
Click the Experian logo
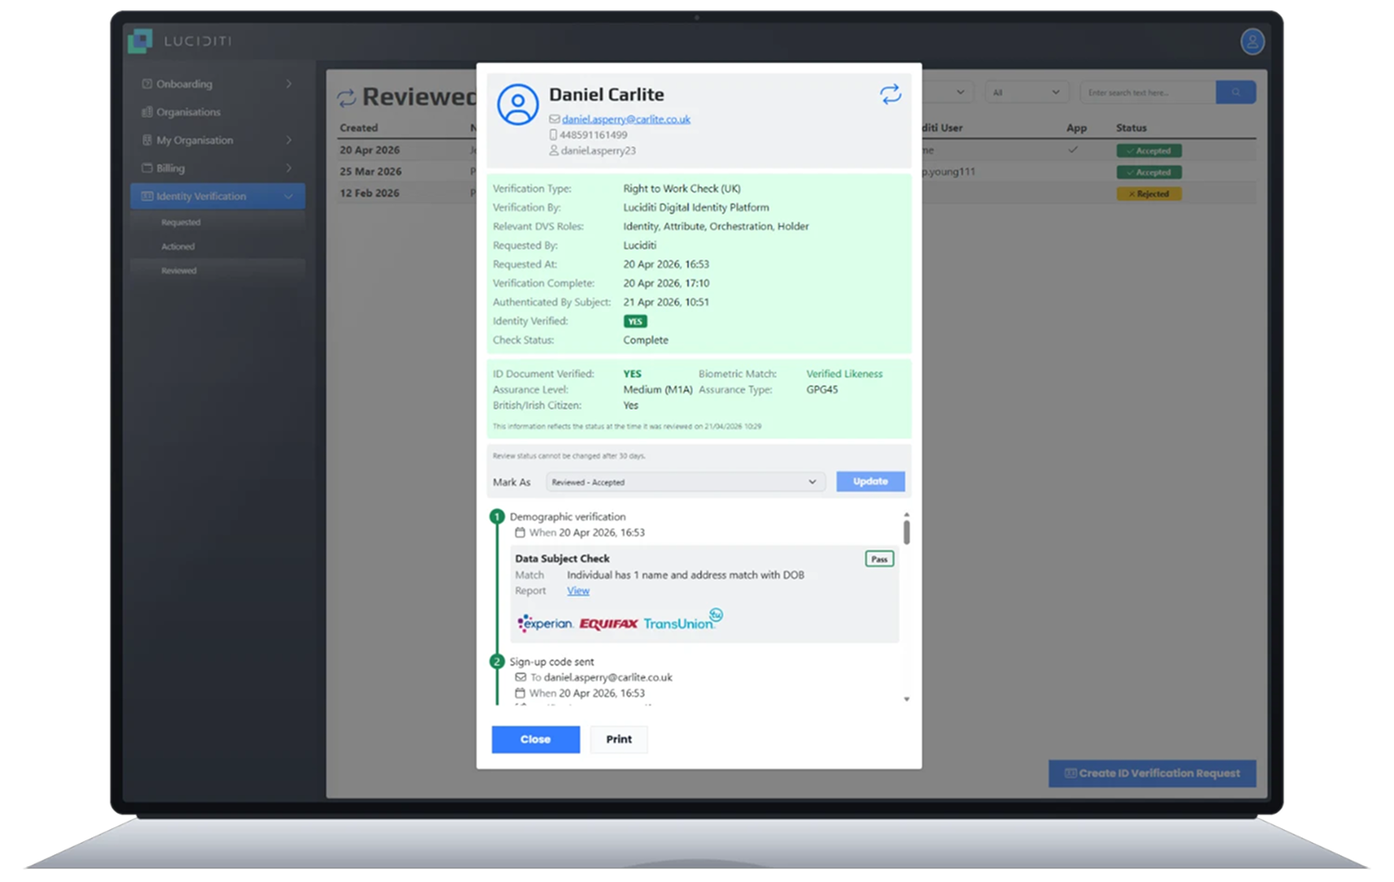click(x=545, y=623)
